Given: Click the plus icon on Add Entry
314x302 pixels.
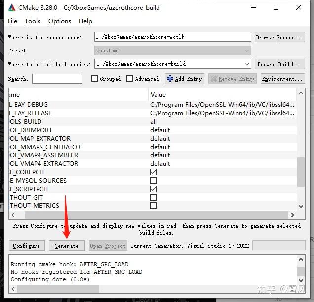Looking at the screenshot, I should click(170, 79).
